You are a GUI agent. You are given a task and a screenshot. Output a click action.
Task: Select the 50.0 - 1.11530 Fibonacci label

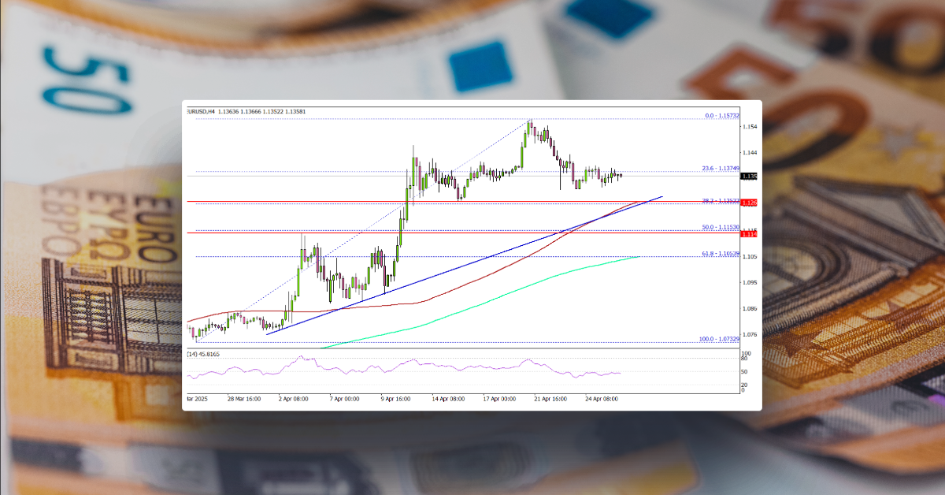(x=718, y=228)
